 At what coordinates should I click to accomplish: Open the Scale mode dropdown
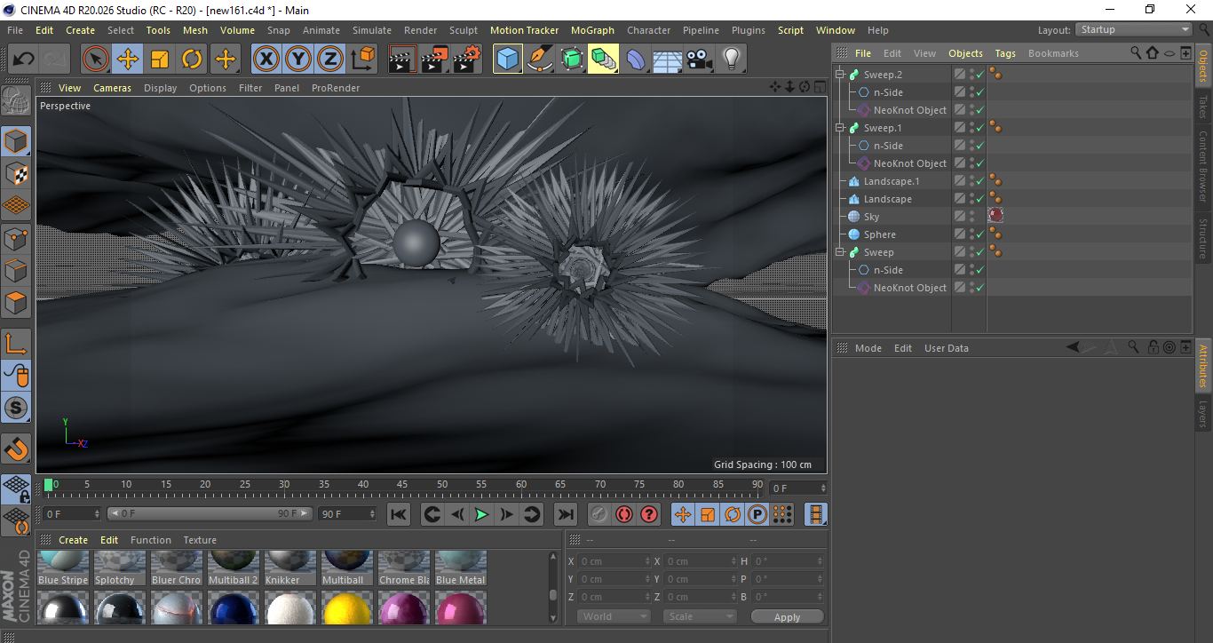pyautogui.click(x=700, y=616)
